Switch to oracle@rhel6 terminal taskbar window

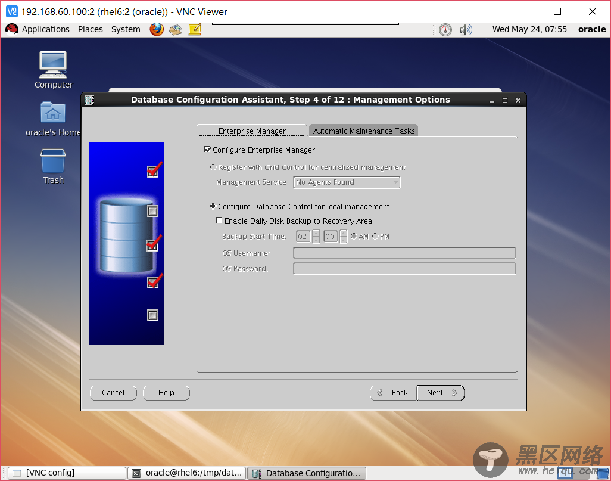pyautogui.click(x=187, y=473)
